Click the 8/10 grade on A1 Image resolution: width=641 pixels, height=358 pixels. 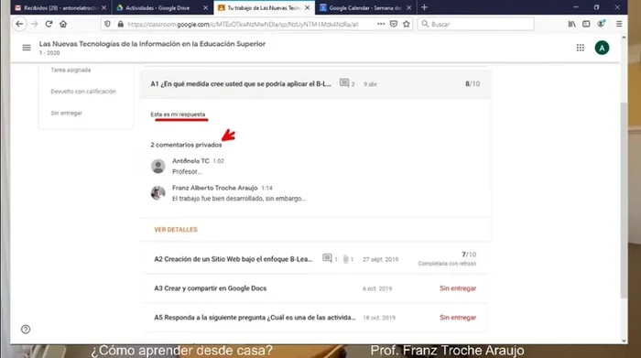coord(473,84)
